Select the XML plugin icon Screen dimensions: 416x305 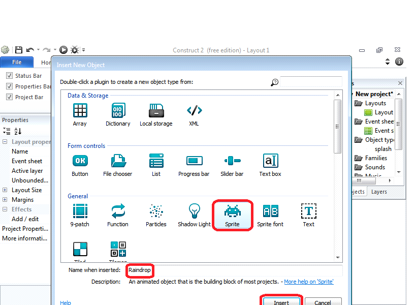tap(194, 110)
